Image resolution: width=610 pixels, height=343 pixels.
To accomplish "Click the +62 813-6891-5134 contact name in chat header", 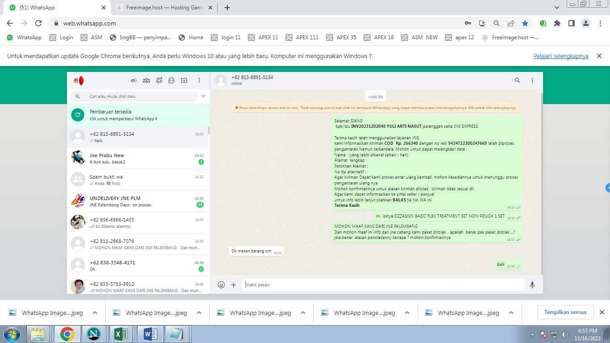I will (x=252, y=77).
